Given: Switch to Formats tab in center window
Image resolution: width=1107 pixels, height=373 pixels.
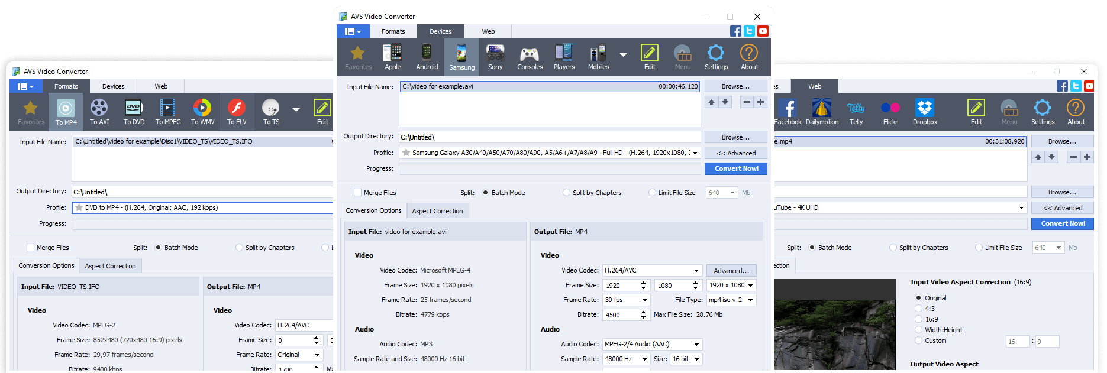Looking at the screenshot, I should click(x=393, y=31).
